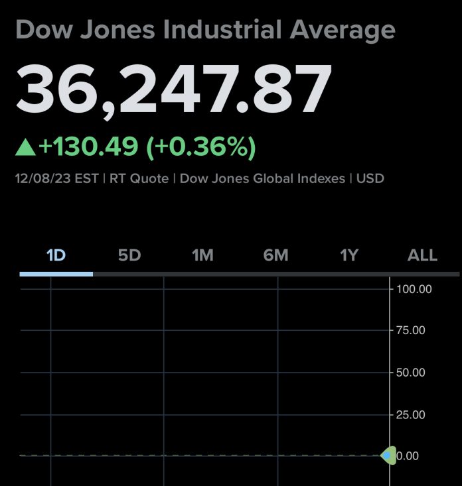Click the 12/08/23 EST date stamp
The image size is (462, 486).
click(x=56, y=178)
